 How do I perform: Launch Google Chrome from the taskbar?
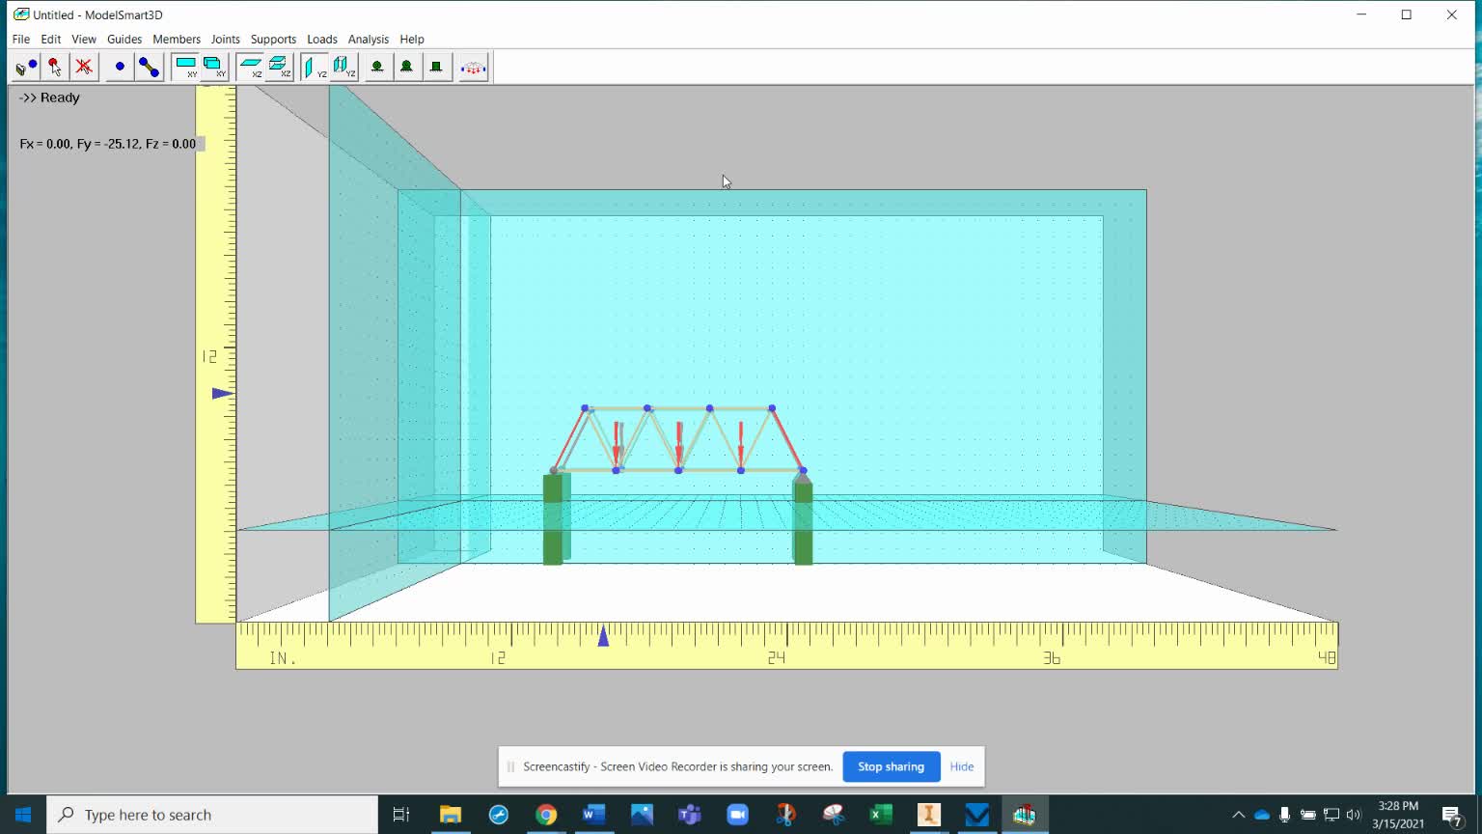point(546,815)
